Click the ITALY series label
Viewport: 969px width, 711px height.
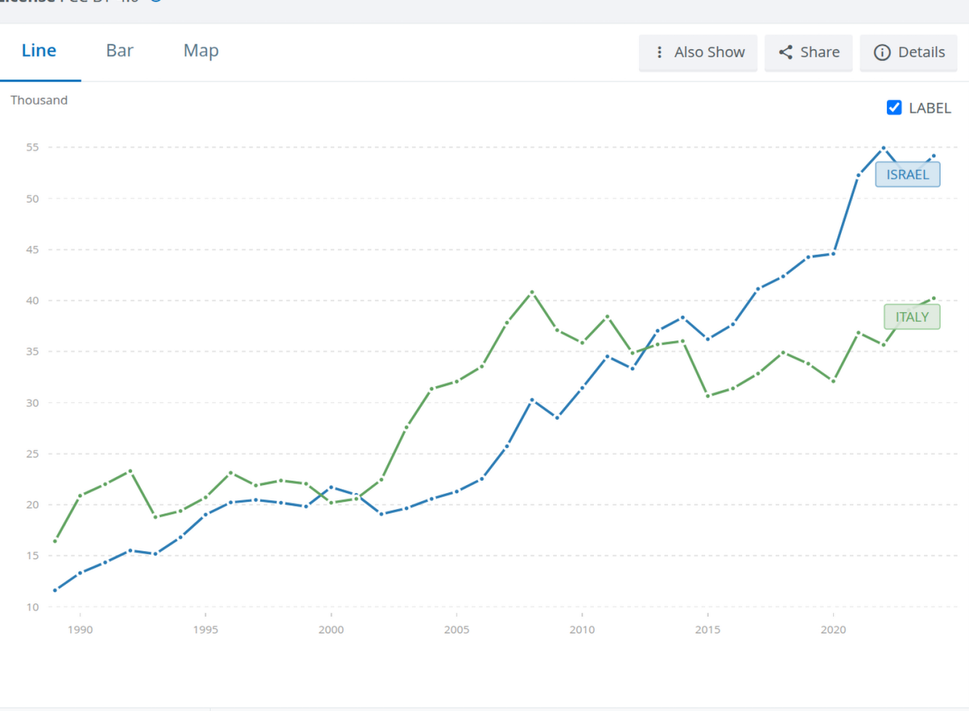(912, 317)
